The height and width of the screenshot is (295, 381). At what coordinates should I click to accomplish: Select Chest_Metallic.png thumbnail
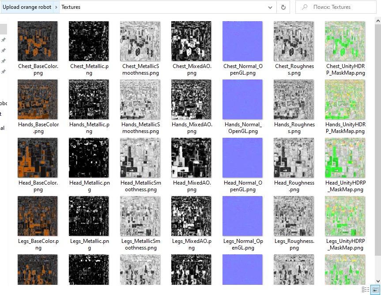click(x=89, y=41)
